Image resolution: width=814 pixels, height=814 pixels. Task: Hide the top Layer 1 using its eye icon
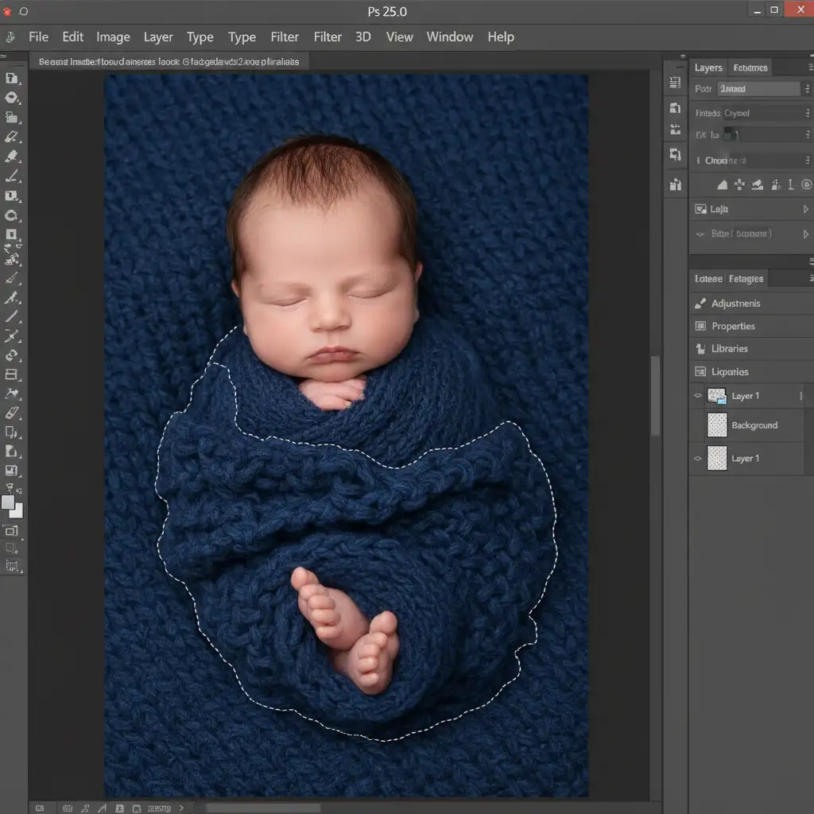[698, 395]
